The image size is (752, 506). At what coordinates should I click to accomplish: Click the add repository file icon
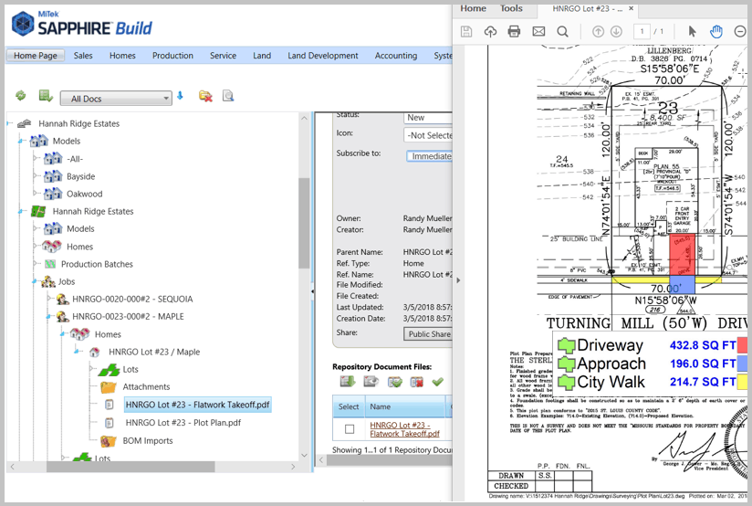347,382
